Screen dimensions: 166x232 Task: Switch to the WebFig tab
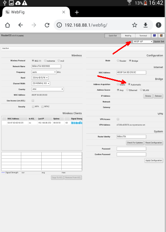[128, 36]
